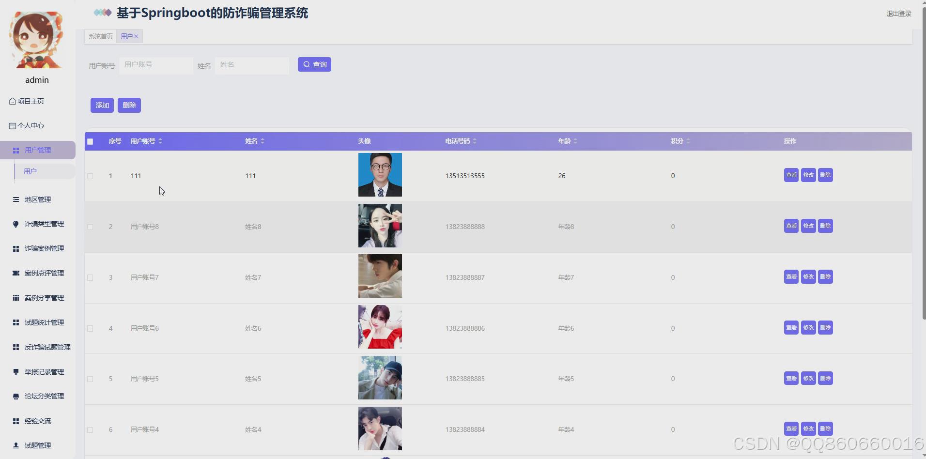Click the 案例点评管理 camera icon
The height and width of the screenshot is (459, 926).
click(x=16, y=273)
